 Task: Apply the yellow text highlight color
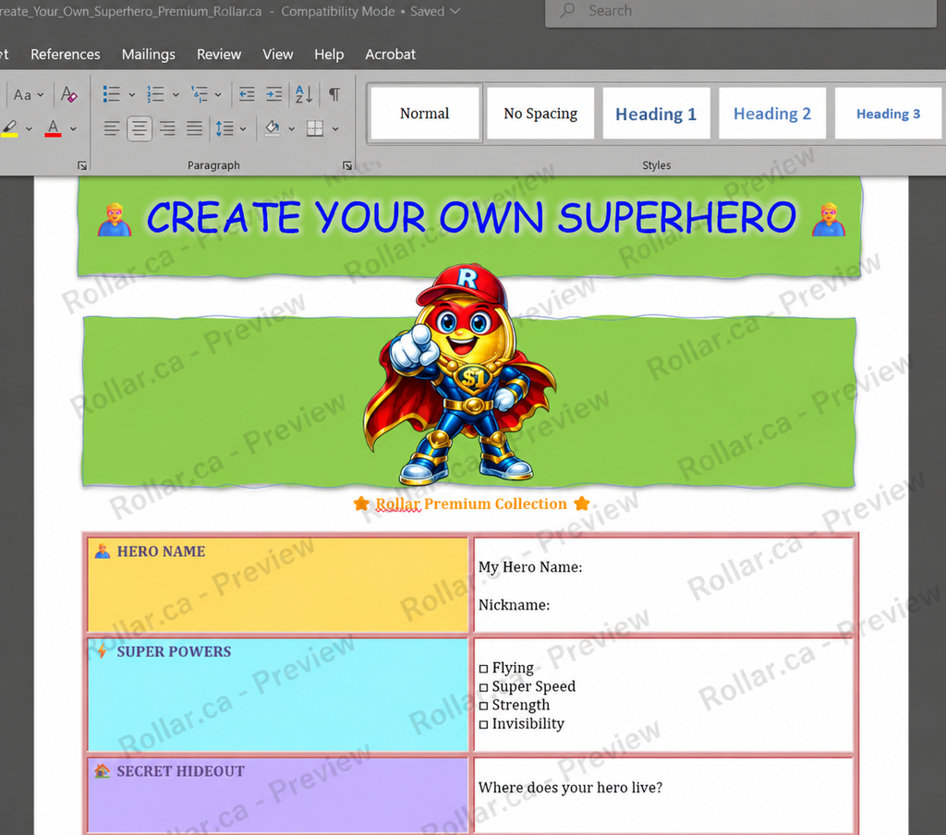pyautogui.click(x=9, y=127)
